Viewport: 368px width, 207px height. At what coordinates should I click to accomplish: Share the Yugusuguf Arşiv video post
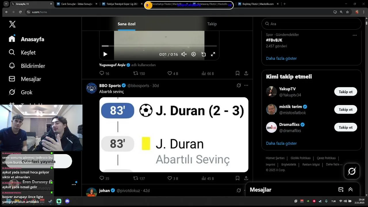click(x=246, y=73)
